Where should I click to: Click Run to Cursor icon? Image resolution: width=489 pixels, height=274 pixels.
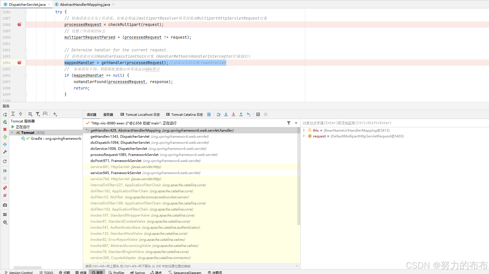[x=249, y=114]
